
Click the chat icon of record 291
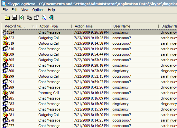pos(5,82)
